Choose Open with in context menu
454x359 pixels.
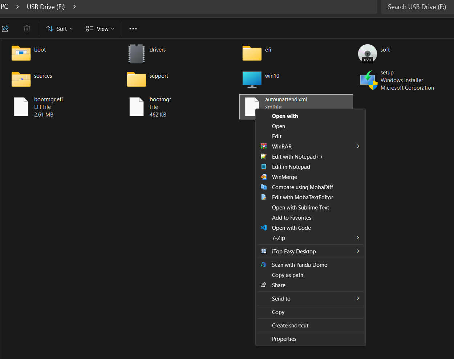tap(311, 116)
